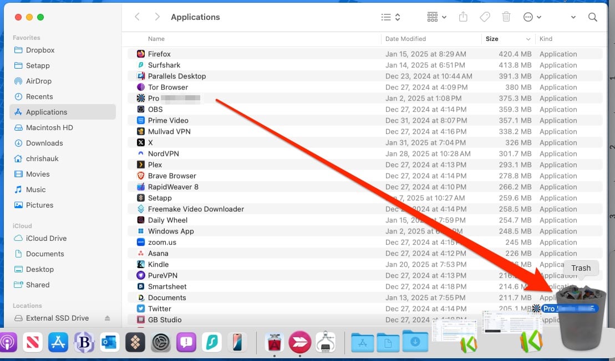This screenshot has width=615, height=361.
Task: Click the Delete trash icon in the toolbar
Action: click(x=506, y=17)
